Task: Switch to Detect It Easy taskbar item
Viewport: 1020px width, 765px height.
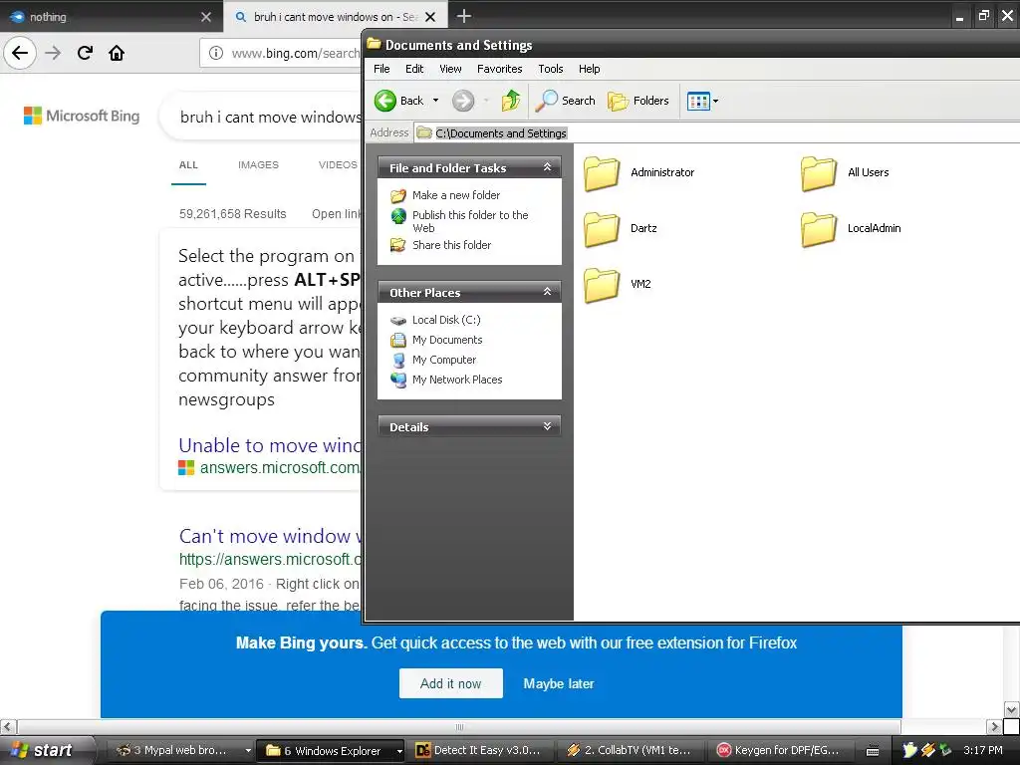Action: (x=481, y=751)
